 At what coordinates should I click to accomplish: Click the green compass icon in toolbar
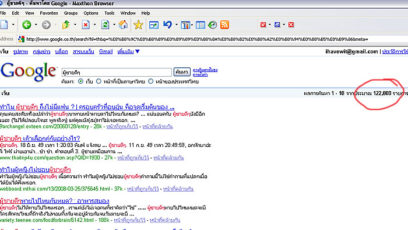[213, 25]
